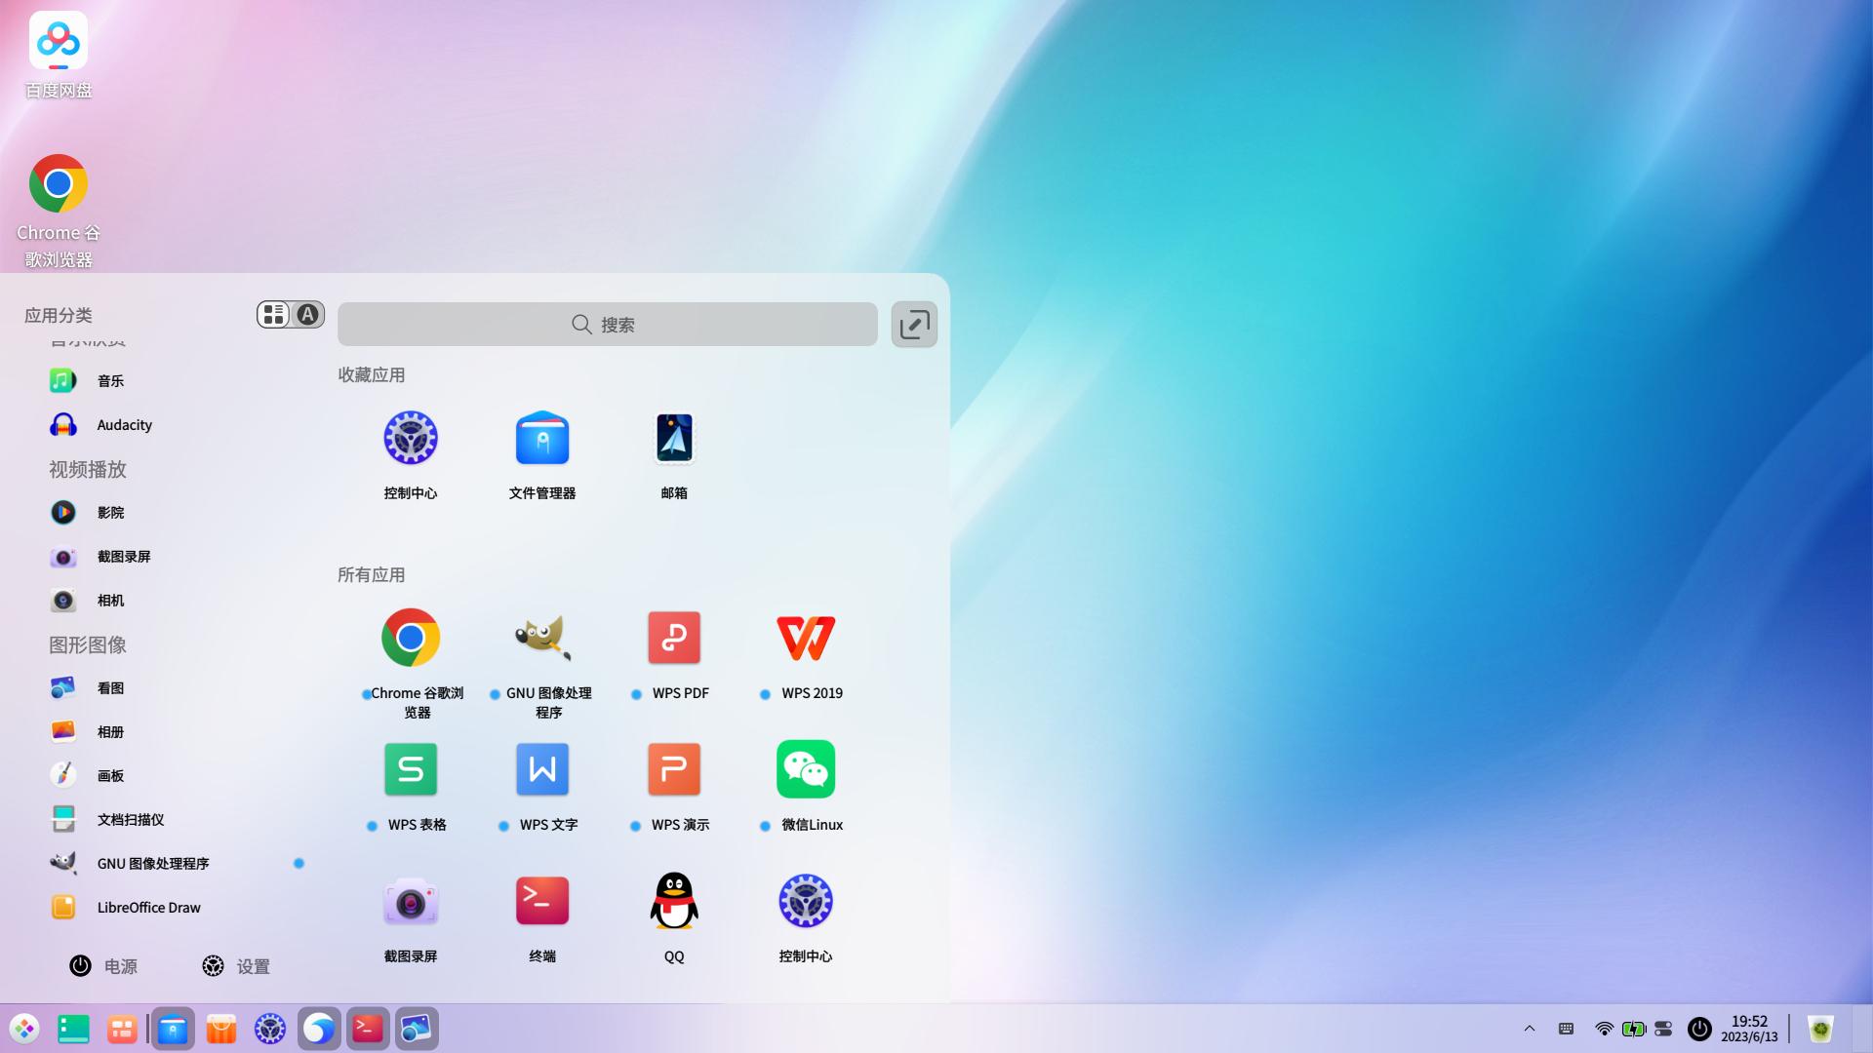Open Baidu Netdisk desktop shortcut
1873x1053 pixels.
[x=57, y=41]
